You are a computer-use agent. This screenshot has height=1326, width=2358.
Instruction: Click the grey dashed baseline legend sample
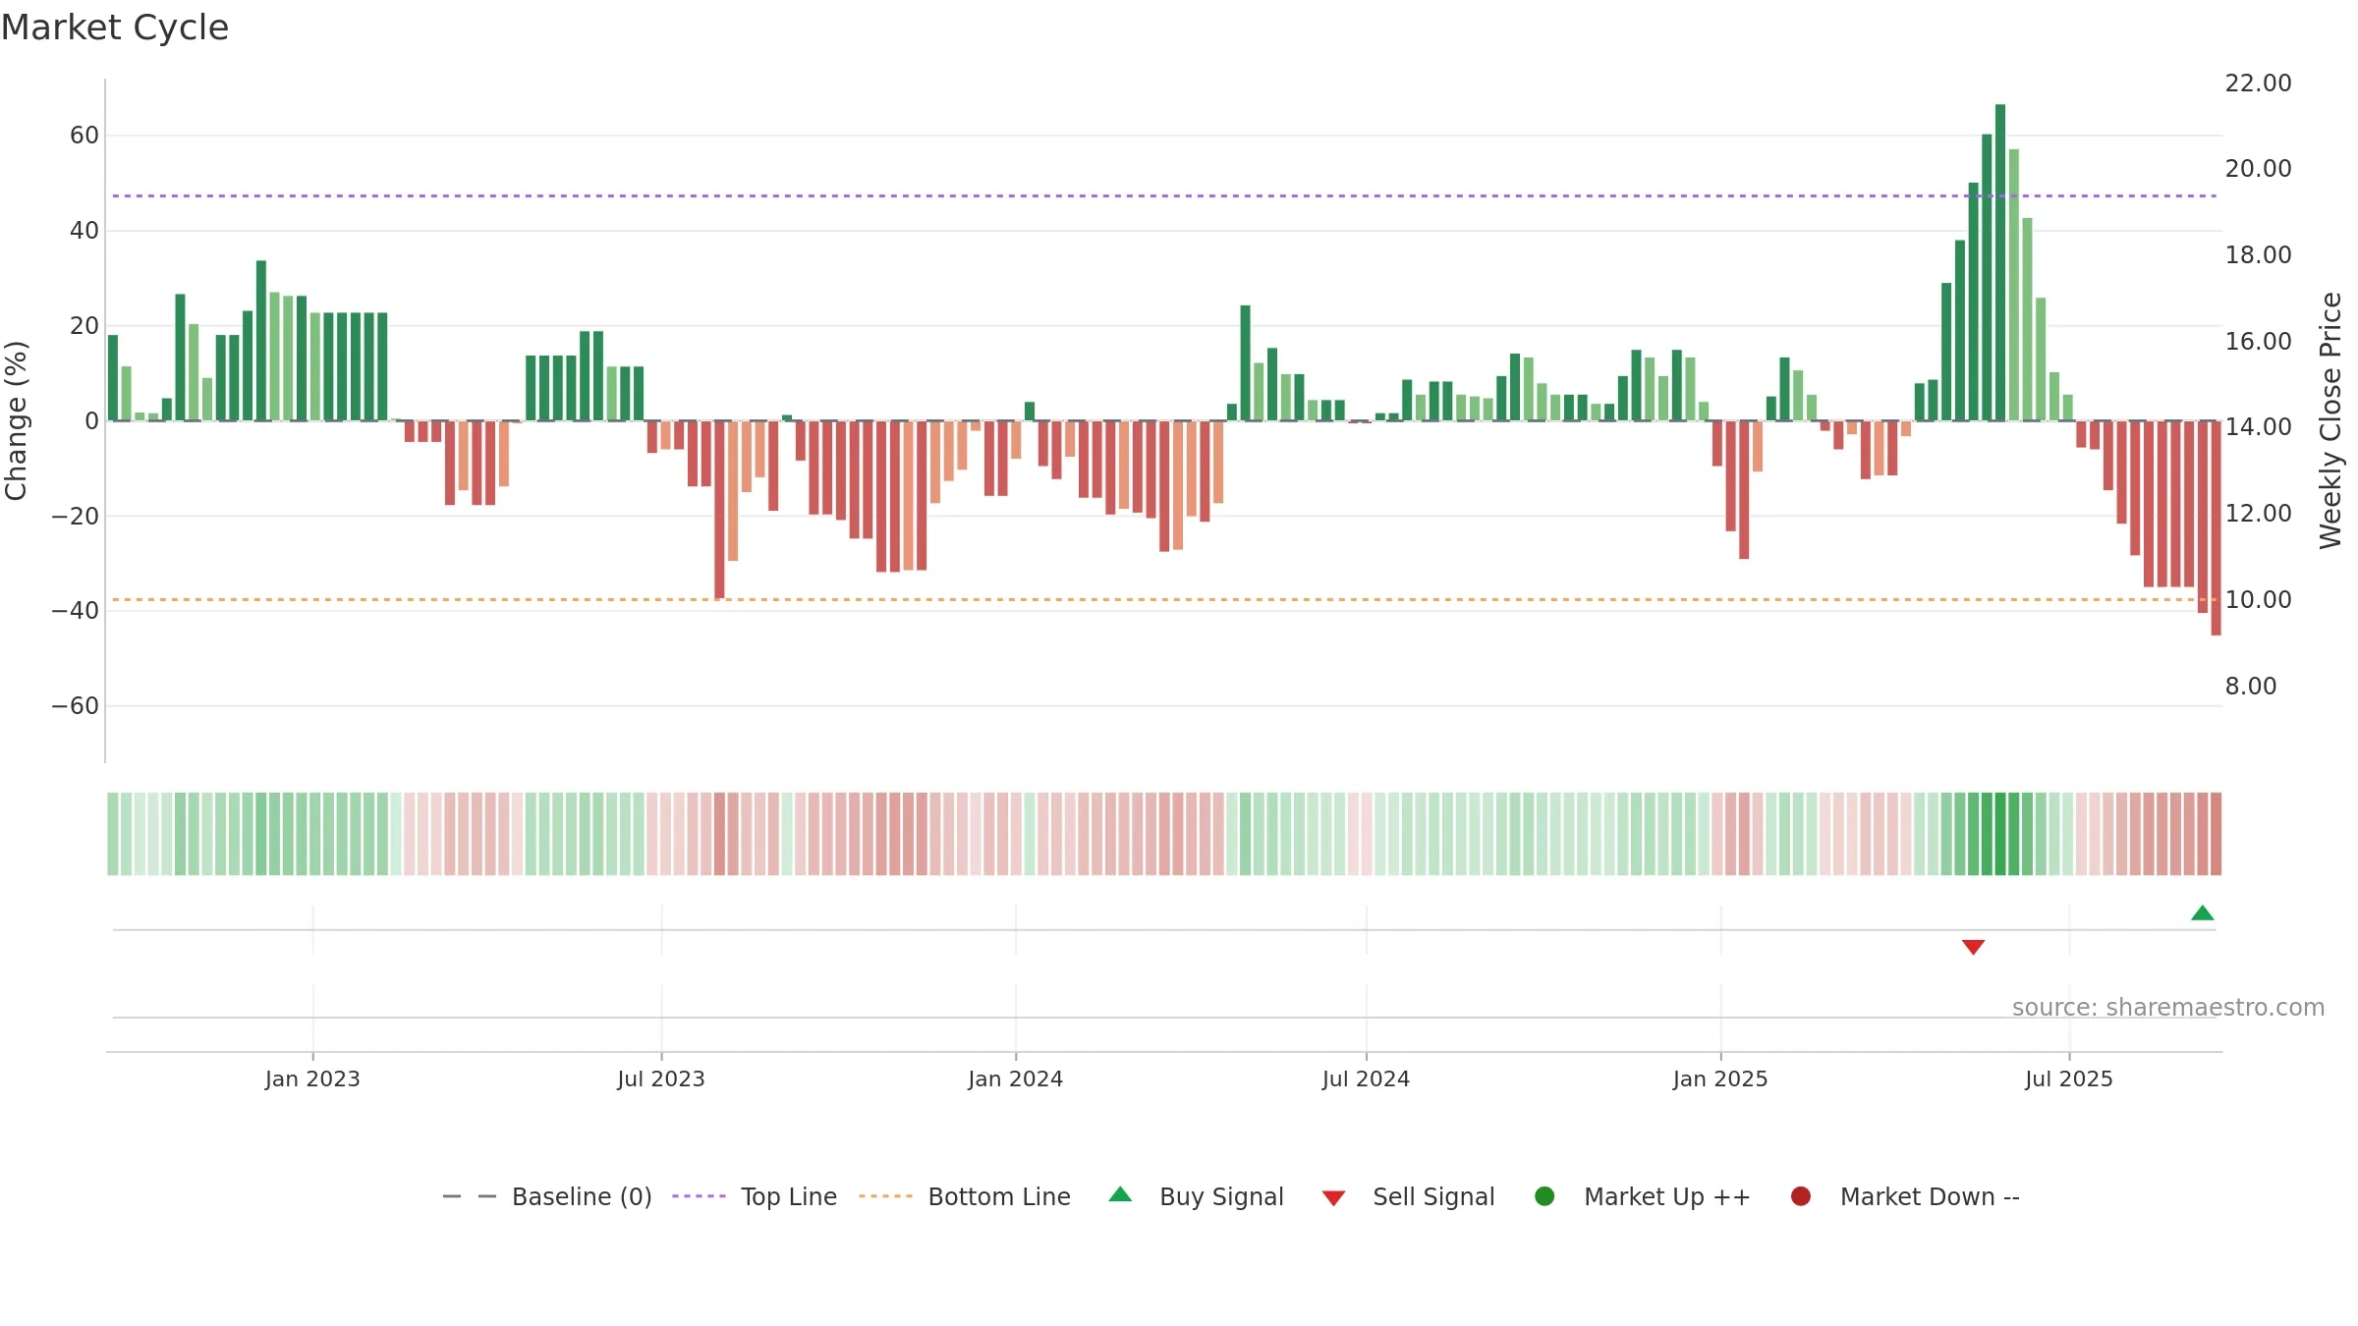[469, 1196]
